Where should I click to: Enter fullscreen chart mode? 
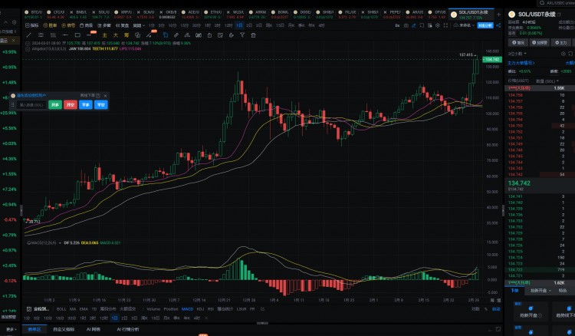445,25
